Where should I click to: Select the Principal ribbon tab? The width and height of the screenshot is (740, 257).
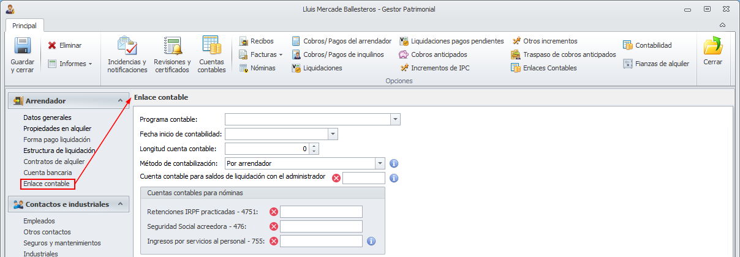point(25,26)
